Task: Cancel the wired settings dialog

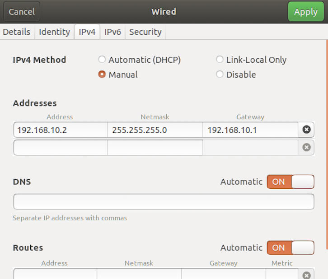Action: (x=22, y=12)
